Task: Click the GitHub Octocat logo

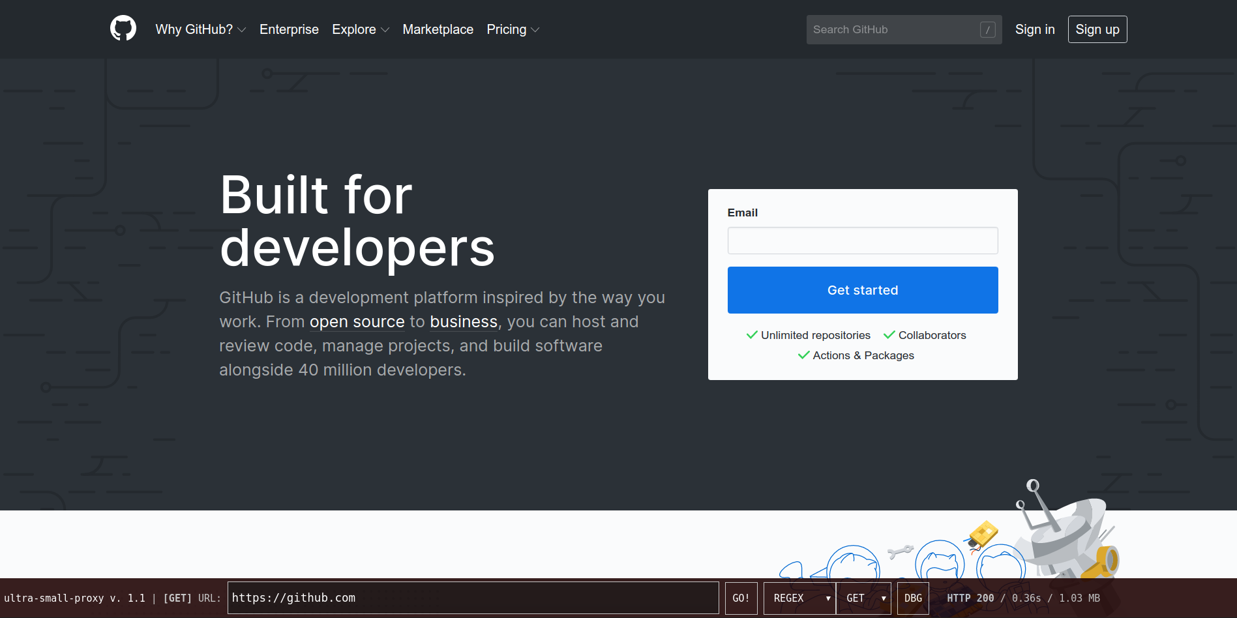Action: [x=123, y=29]
